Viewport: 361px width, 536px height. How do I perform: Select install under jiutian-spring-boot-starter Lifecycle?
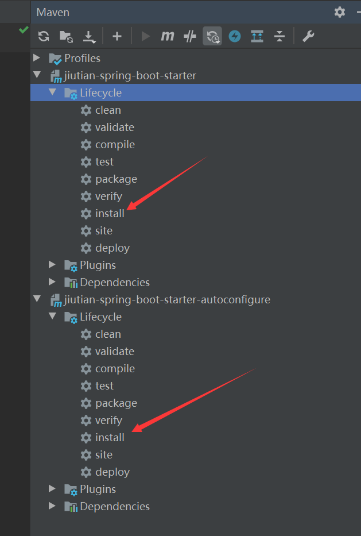(x=110, y=213)
